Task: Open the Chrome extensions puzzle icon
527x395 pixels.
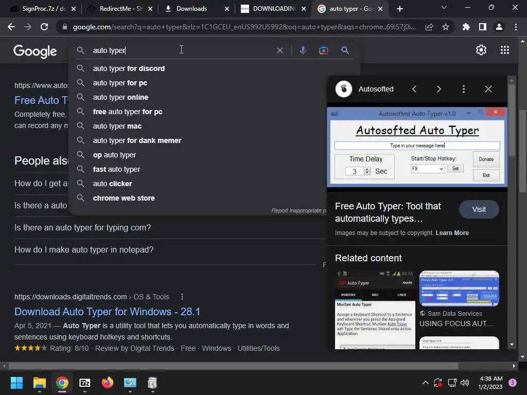Action: pyautogui.click(x=466, y=27)
